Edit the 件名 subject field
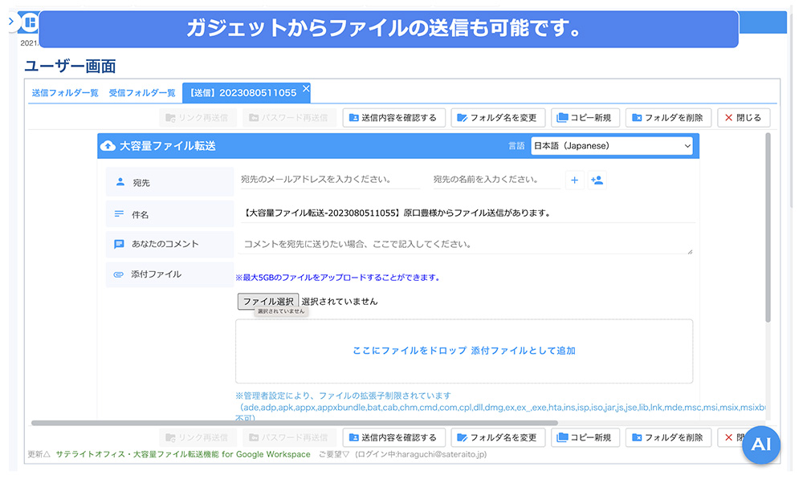This screenshot has width=803, height=483. pos(467,213)
